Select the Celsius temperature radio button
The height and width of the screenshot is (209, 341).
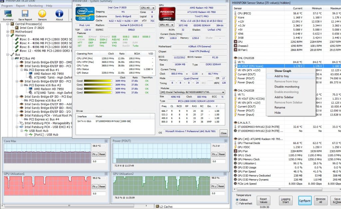click(x=237, y=200)
